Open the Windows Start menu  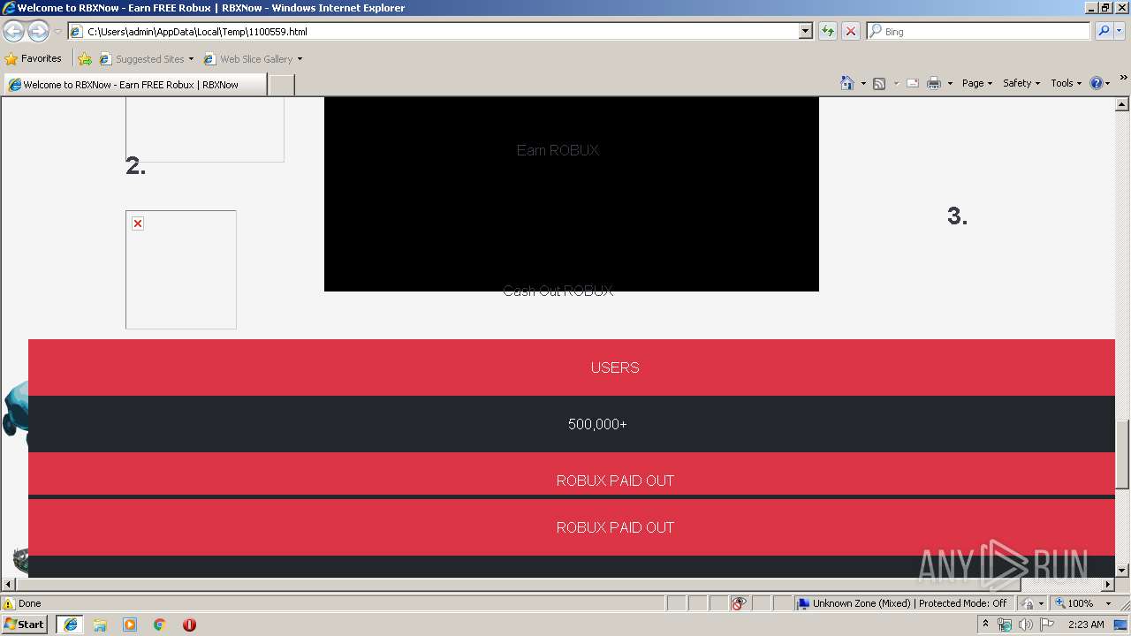(x=25, y=624)
